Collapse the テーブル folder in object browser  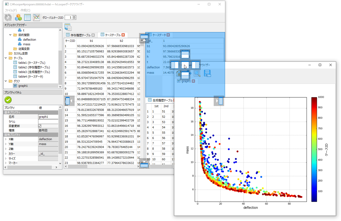(6, 58)
